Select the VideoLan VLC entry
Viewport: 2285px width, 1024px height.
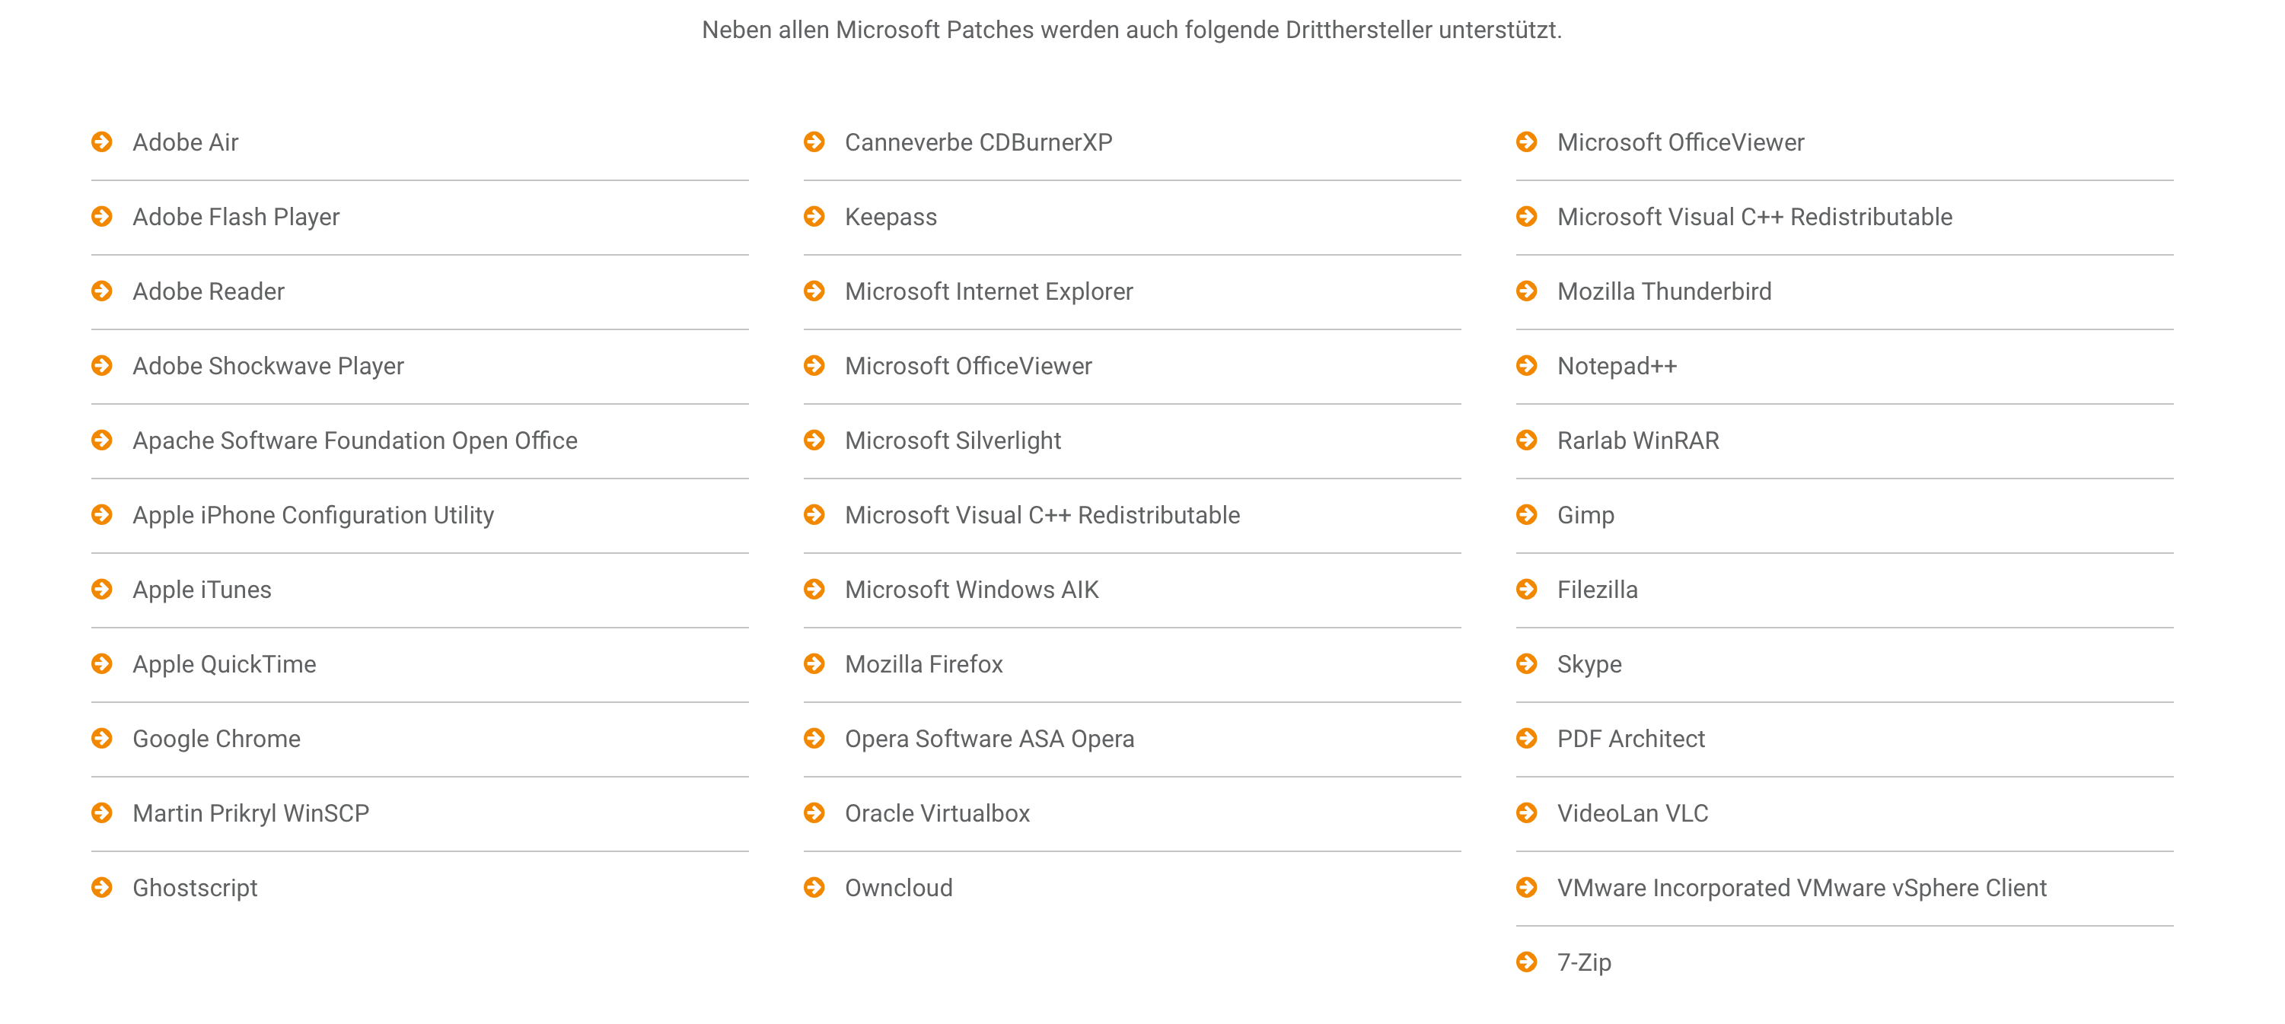point(1844,813)
